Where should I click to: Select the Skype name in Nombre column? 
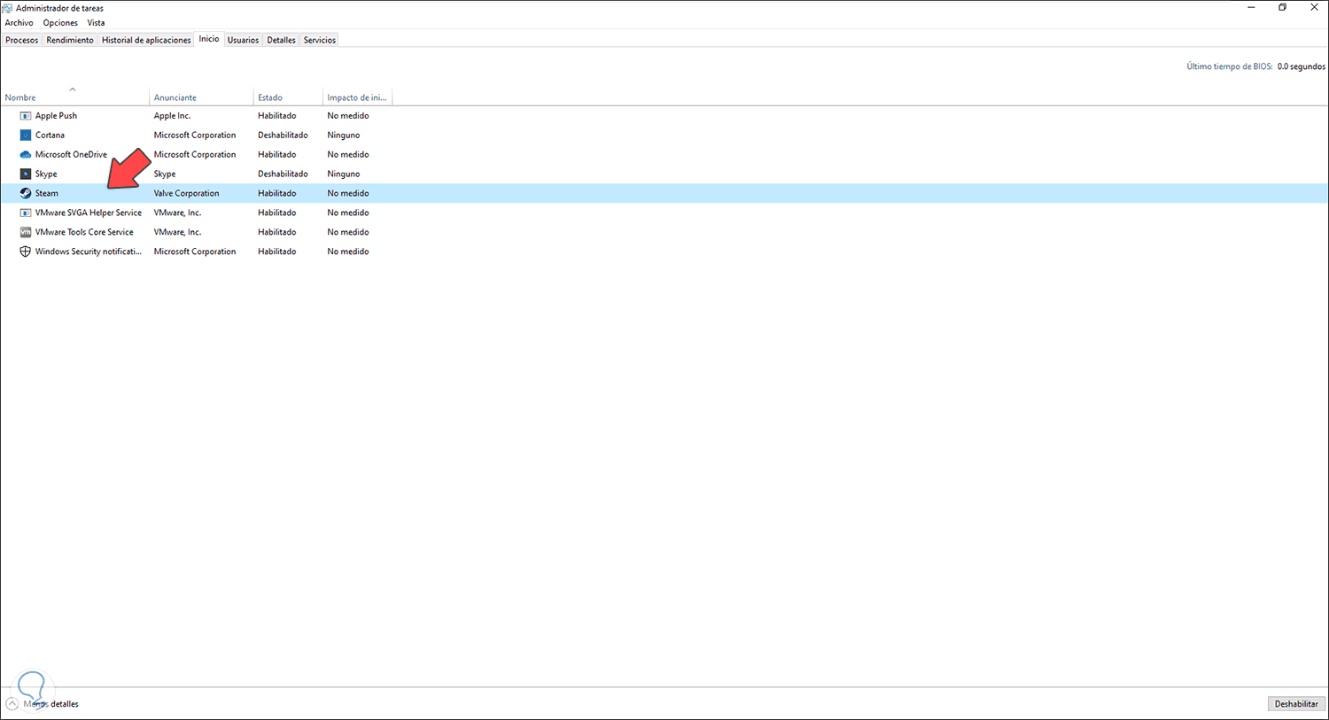[x=46, y=174]
